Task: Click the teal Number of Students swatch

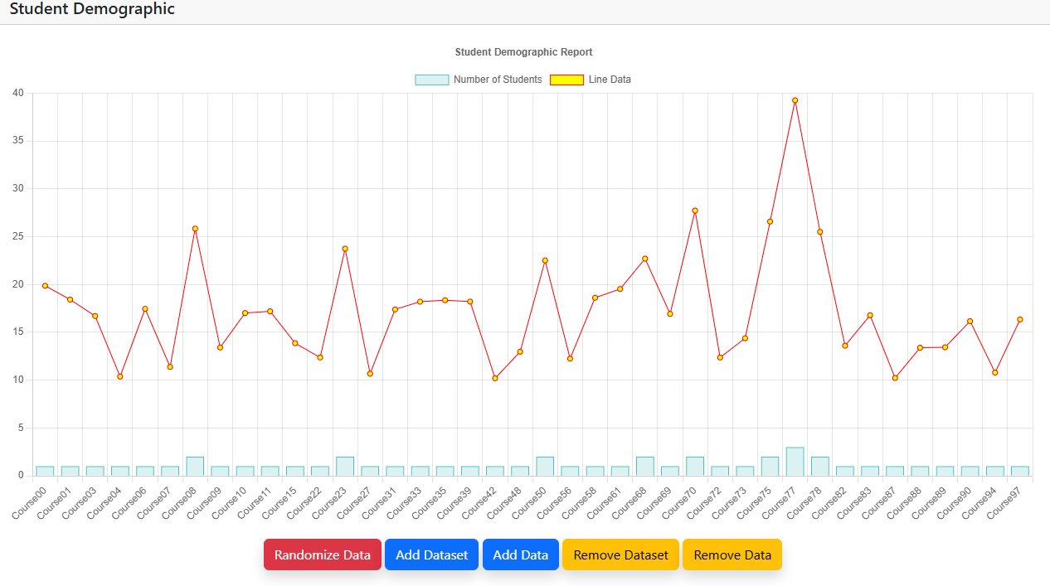Action: click(431, 80)
